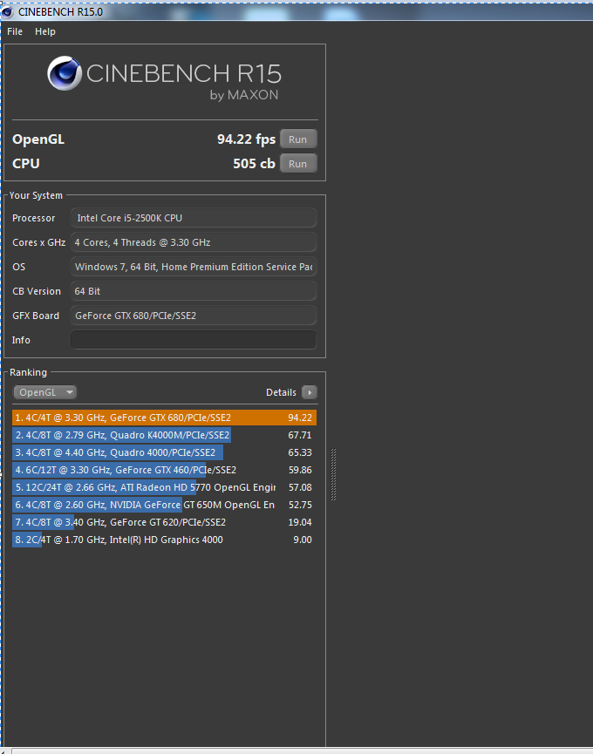Open the Help menu

tap(45, 31)
